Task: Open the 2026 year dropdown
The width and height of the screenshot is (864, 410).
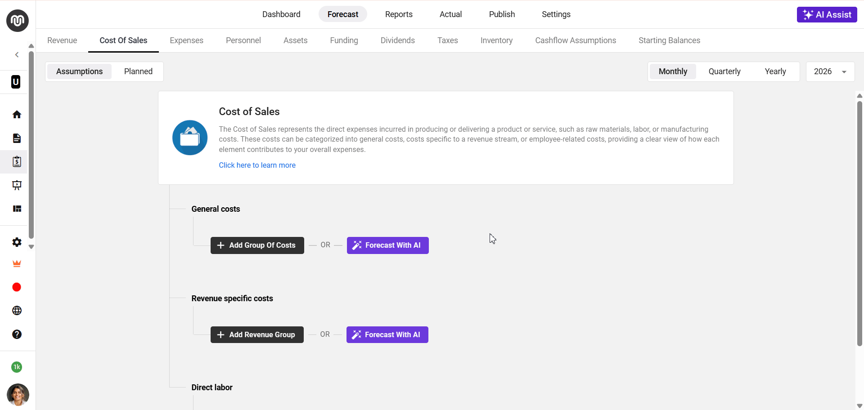Action: point(830,71)
